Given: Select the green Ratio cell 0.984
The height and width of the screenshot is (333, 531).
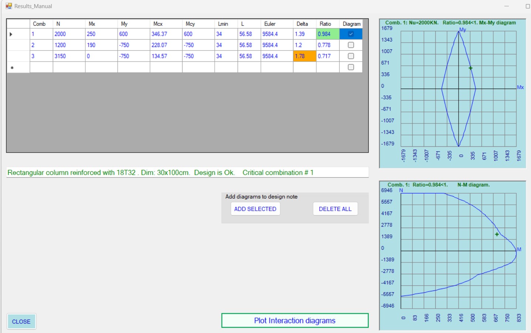Looking at the screenshot, I should [x=328, y=34].
